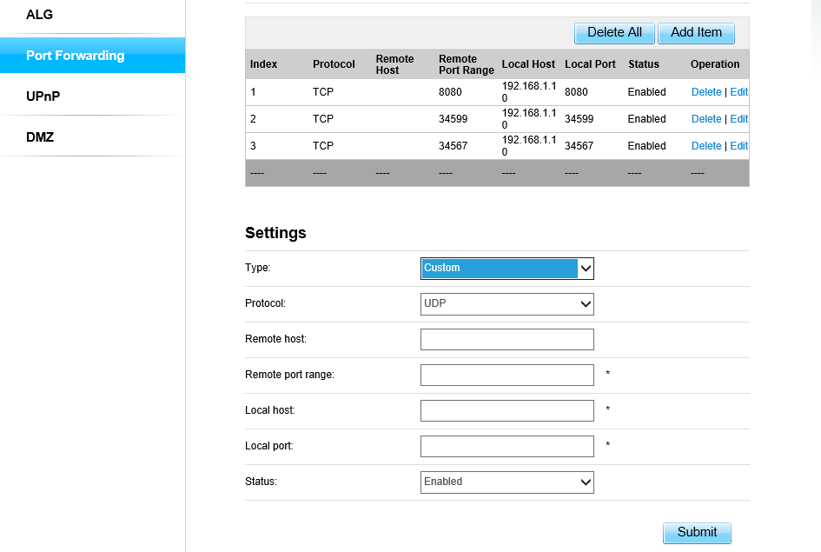The image size is (821, 552).
Task: Open the Protocol dropdown
Action: click(x=507, y=303)
